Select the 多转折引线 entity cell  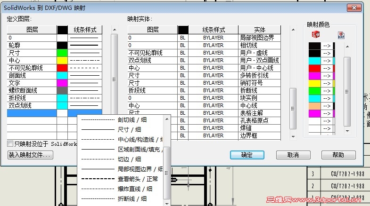(x=260, y=75)
